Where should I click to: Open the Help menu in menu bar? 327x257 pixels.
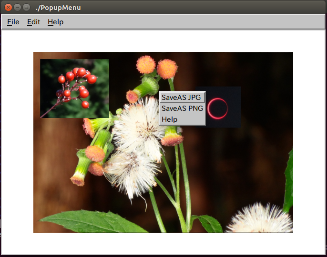(x=55, y=22)
